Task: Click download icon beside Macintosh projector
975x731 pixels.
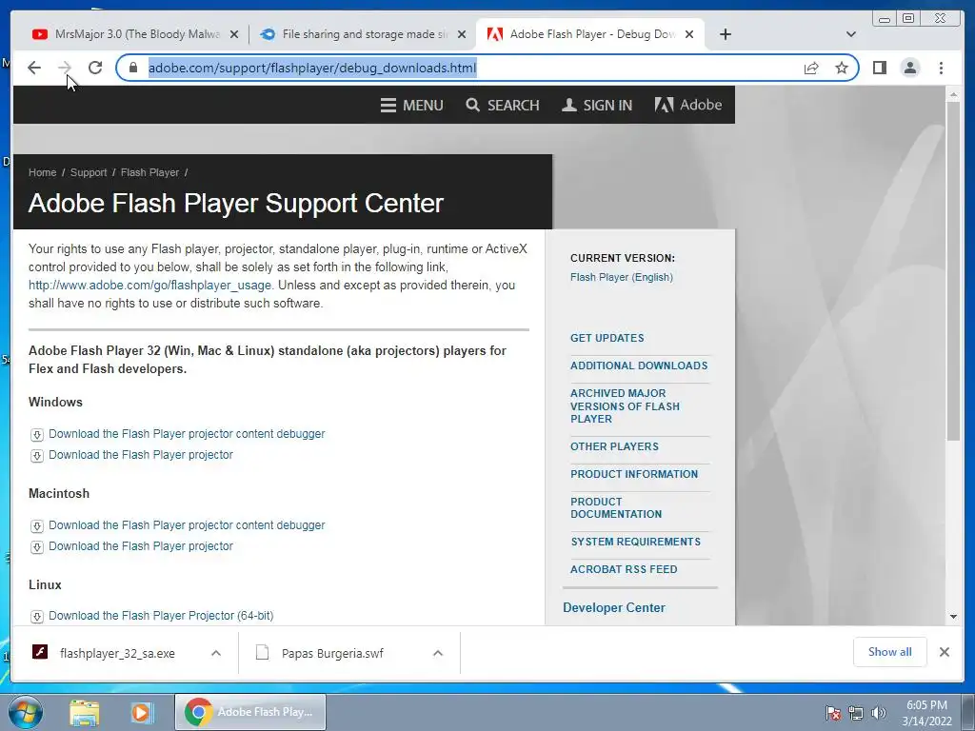Action: 37,547
